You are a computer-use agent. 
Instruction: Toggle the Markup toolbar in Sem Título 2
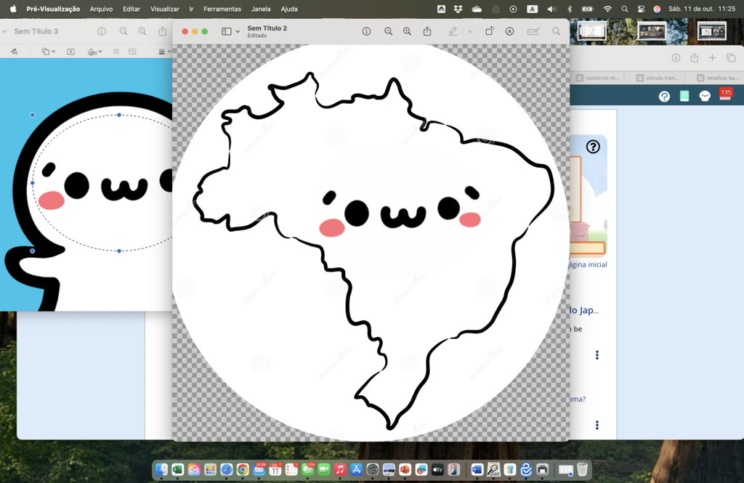tap(509, 31)
